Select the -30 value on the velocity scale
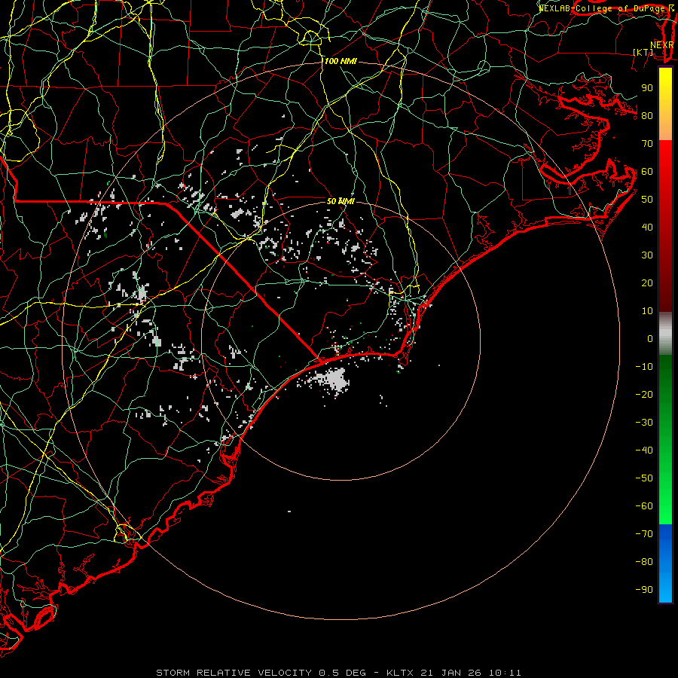This screenshot has width=678, height=678. (x=644, y=423)
